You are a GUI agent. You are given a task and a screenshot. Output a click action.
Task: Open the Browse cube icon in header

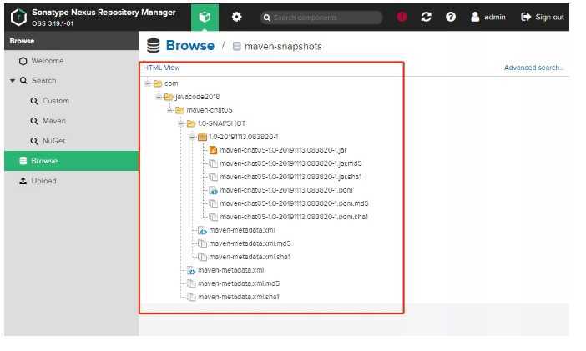(x=205, y=18)
